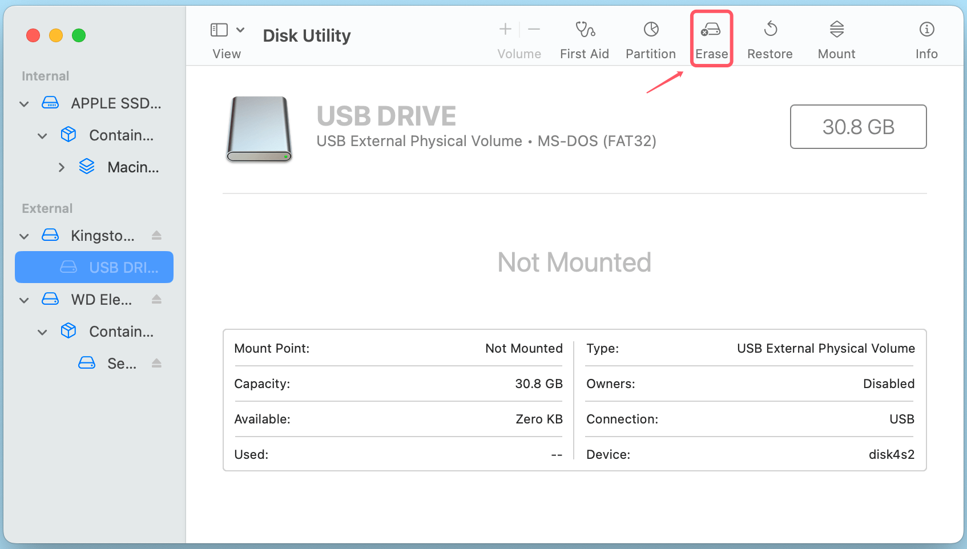This screenshot has height=549, width=967.
Task: Eject the Kingston external drive
Action: 156,235
